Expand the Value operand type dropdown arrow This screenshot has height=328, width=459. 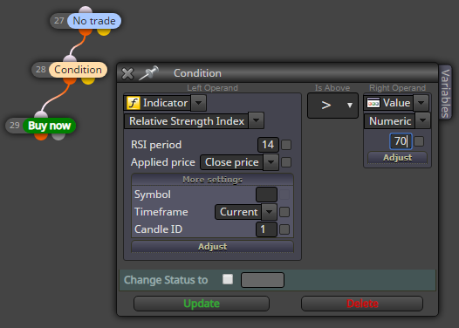coord(421,103)
